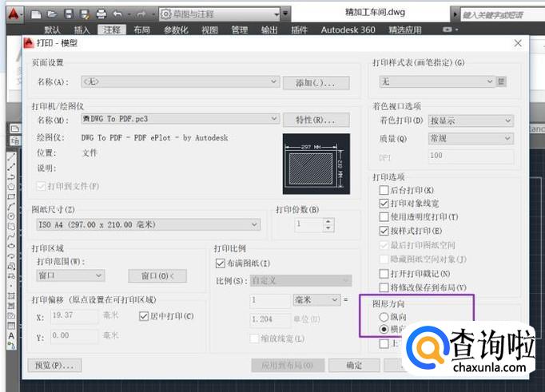
Task: Select the Region tool
Action: pos(11,316)
